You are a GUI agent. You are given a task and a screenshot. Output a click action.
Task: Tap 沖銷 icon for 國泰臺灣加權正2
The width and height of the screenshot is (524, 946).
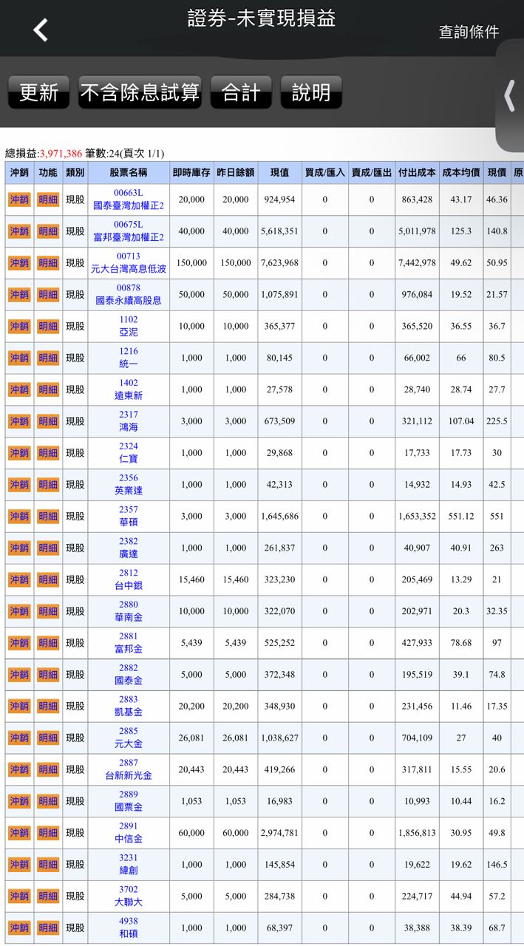[19, 200]
